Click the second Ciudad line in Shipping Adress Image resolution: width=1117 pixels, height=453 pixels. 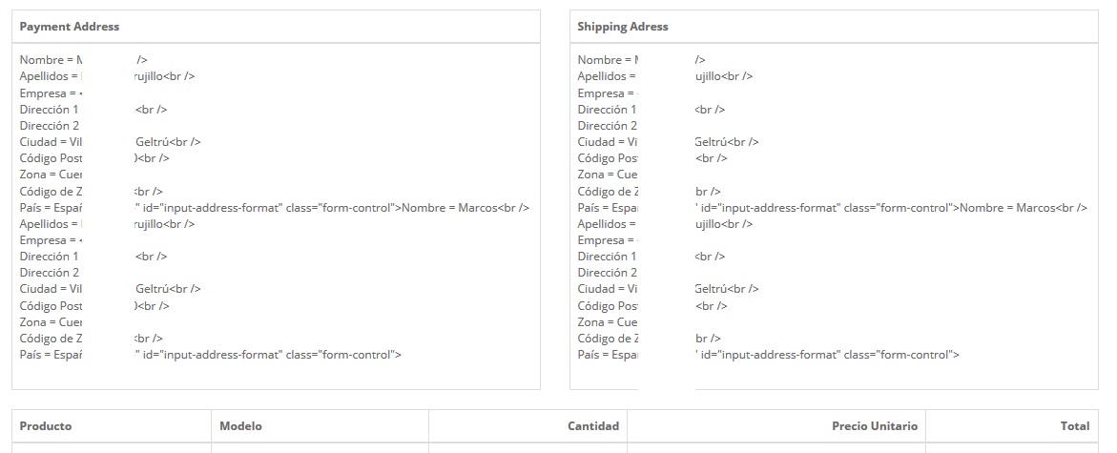click(x=668, y=288)
